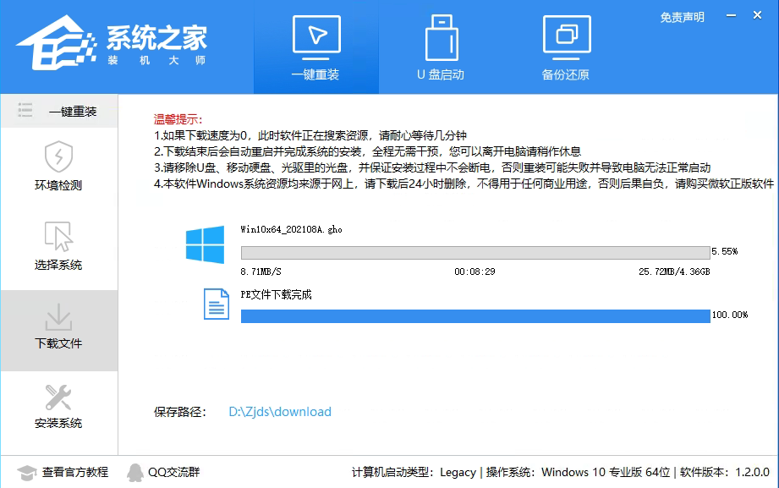Open the 一键重装 tab at top
This screenshot has width=779, height=488.
(x=315, y=47)
